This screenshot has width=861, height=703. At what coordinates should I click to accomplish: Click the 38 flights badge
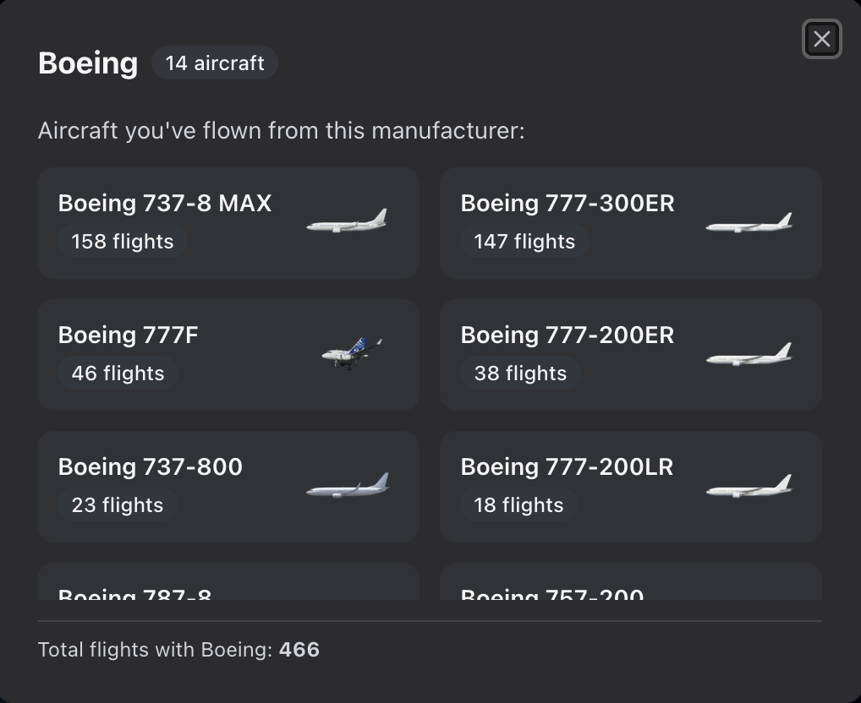(520, 373)
